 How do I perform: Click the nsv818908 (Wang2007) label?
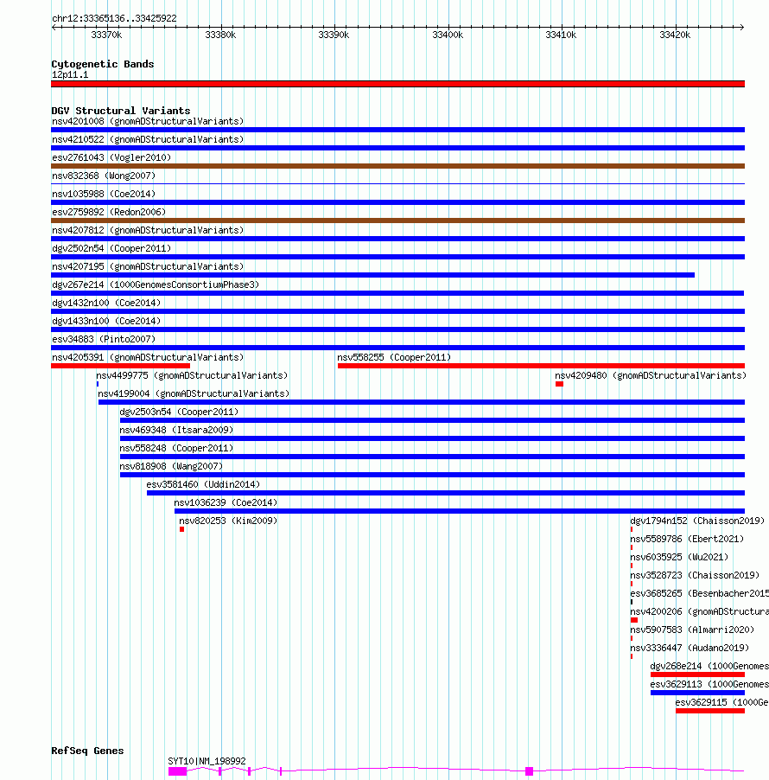[171, 466]
